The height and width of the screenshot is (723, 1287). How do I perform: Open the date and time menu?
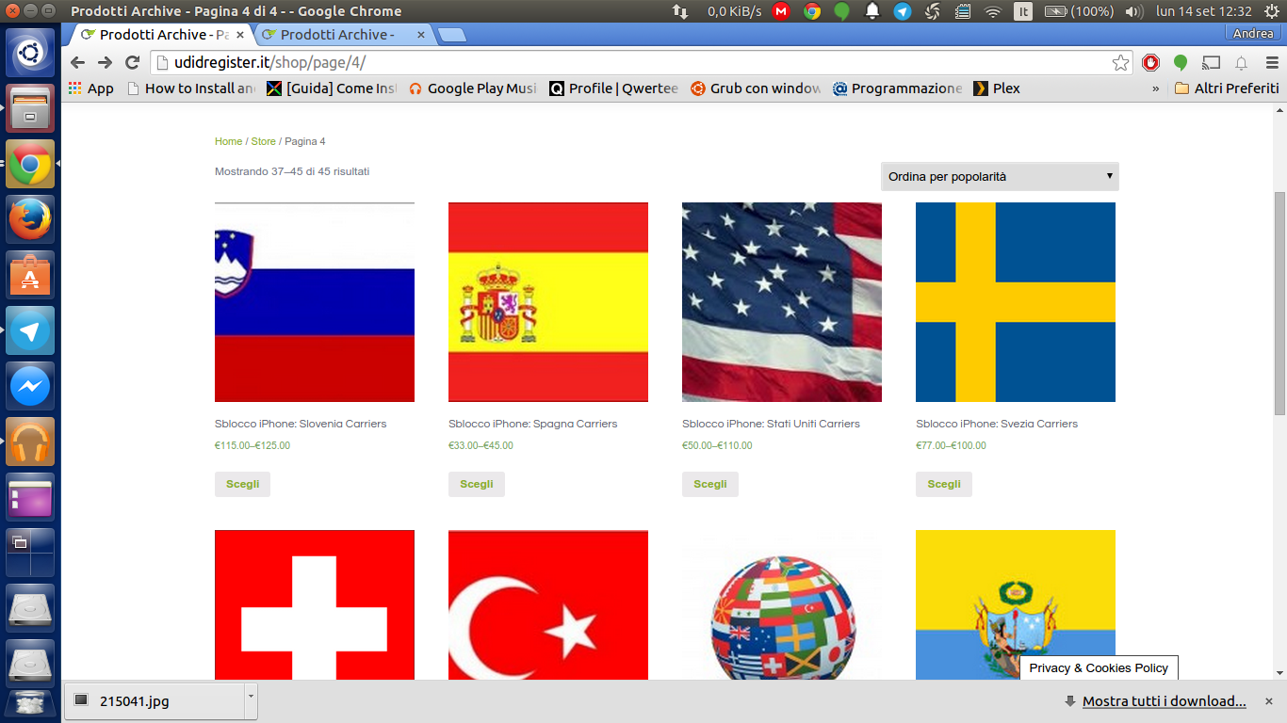[1204, 11]
